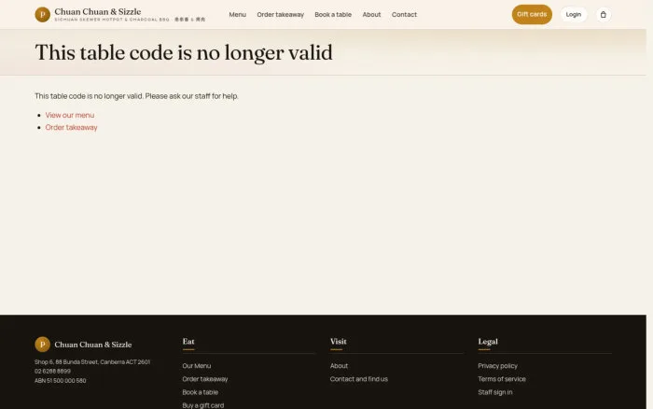653x409 pixels.
Task: Open footer Order takeaway link
Action: pos(205,379)
